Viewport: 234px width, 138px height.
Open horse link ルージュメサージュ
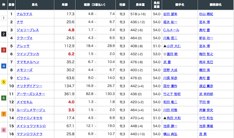31,110
